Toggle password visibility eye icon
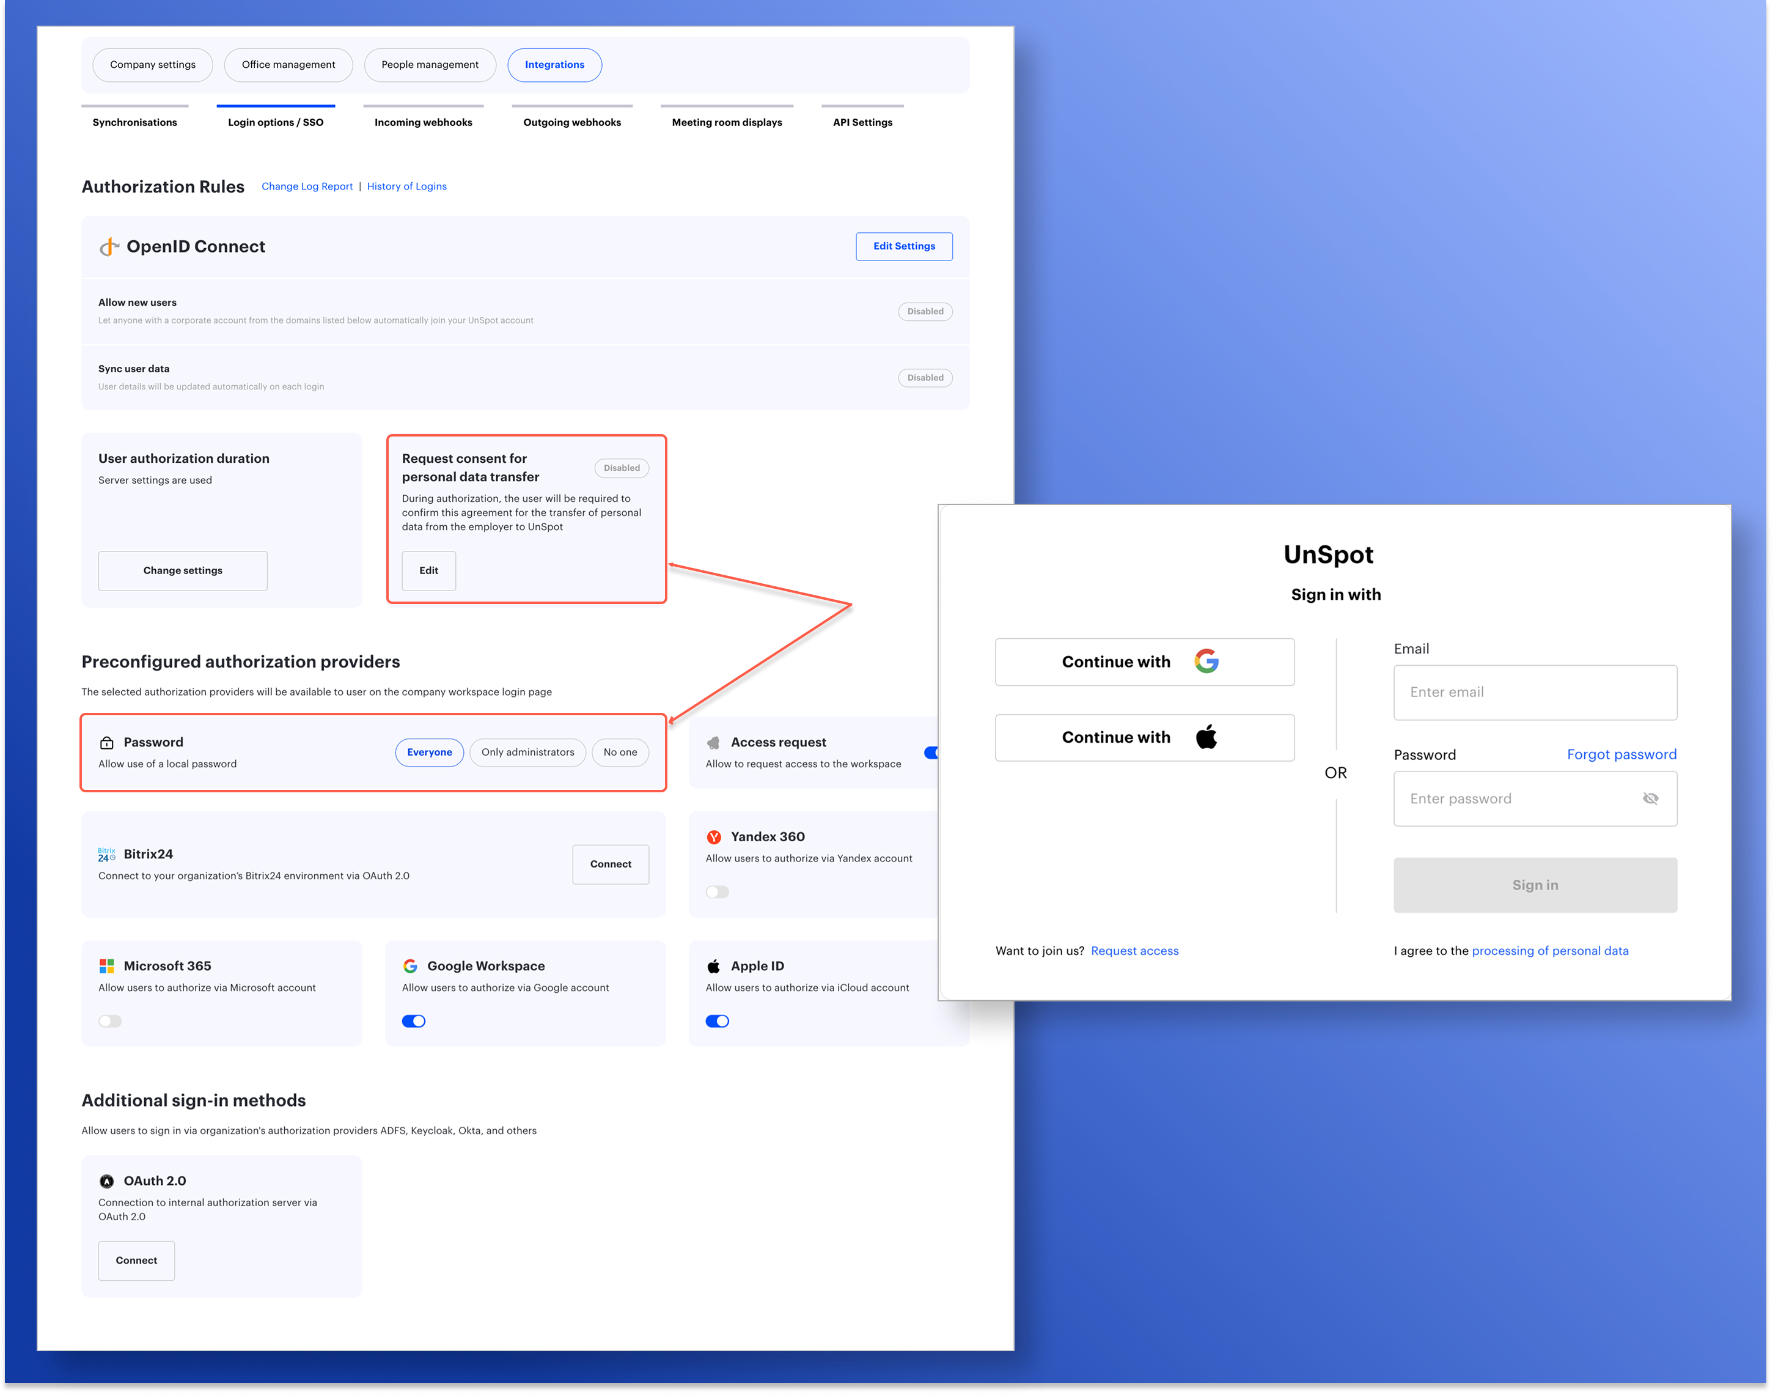The width and height of the screenshot is (1781, 1400). click(x=1650, y=798)
